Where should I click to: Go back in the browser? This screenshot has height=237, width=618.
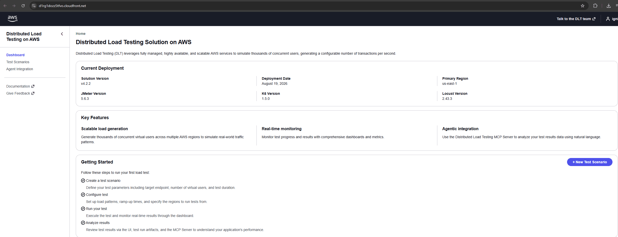(5, 6)
